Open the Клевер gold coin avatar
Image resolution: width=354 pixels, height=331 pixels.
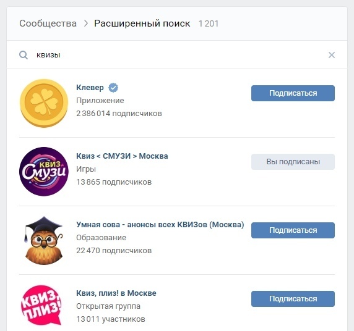coord(44,103)
